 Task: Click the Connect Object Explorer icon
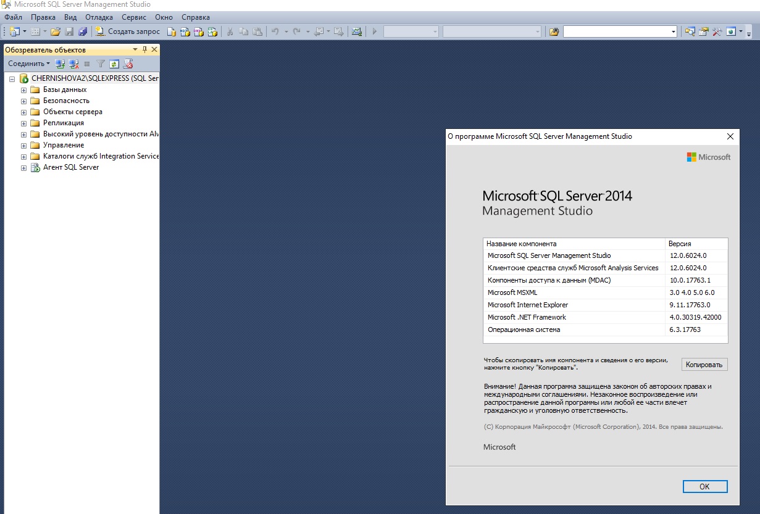(60, 64)
